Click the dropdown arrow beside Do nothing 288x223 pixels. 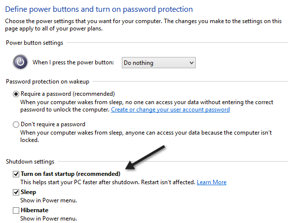pos(191,63)
